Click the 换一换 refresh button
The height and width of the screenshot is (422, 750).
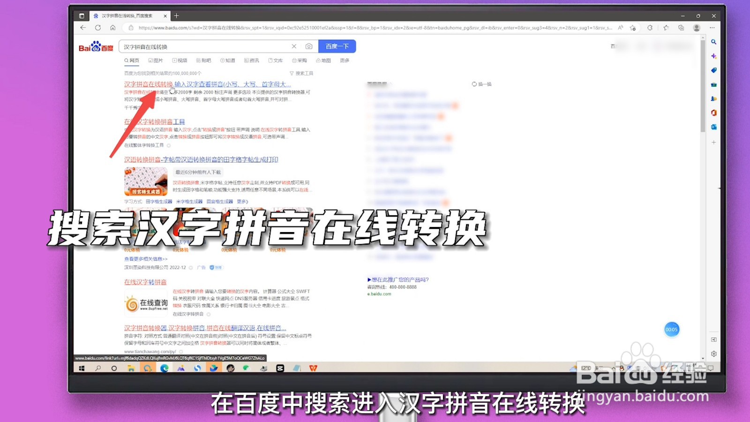[x=482, y=84]
